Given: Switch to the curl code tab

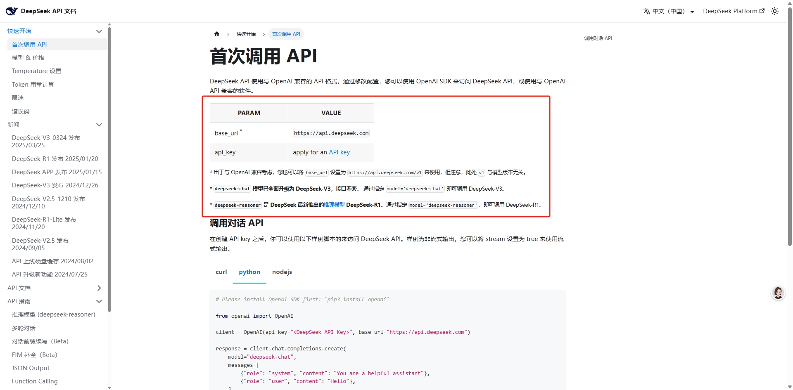Looking at the screenshot, I should coord(221,272).
